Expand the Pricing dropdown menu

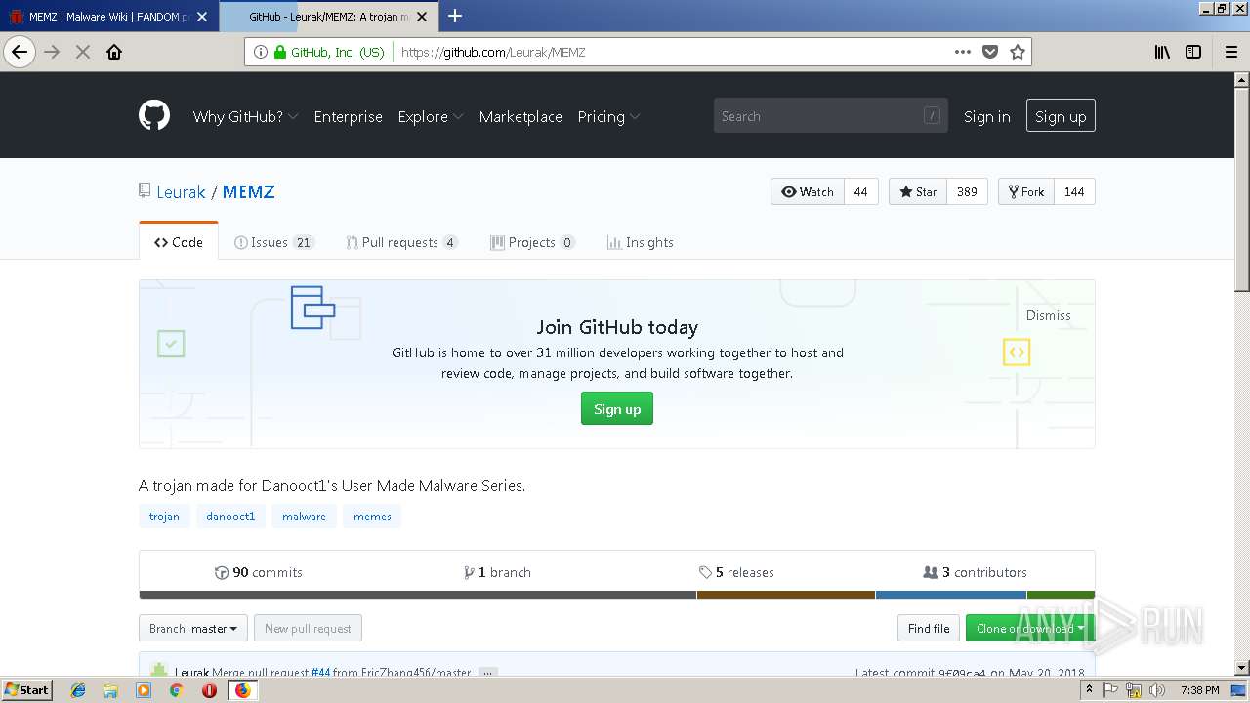(608, 116)
